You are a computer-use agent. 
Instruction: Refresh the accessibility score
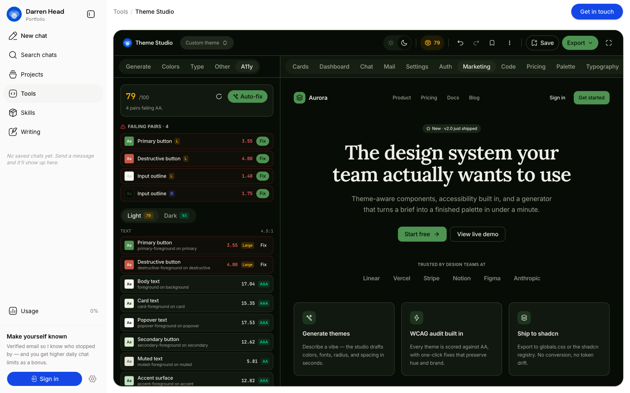coord(219,96)
